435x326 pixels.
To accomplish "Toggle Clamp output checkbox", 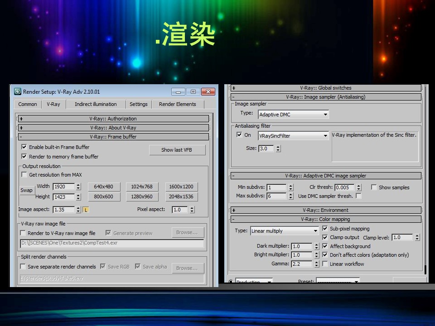I will pyautogui.click(x=325, y=237).
